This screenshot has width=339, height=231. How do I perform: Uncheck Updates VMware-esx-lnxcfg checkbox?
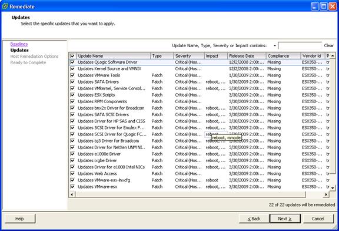click(72, 180)
